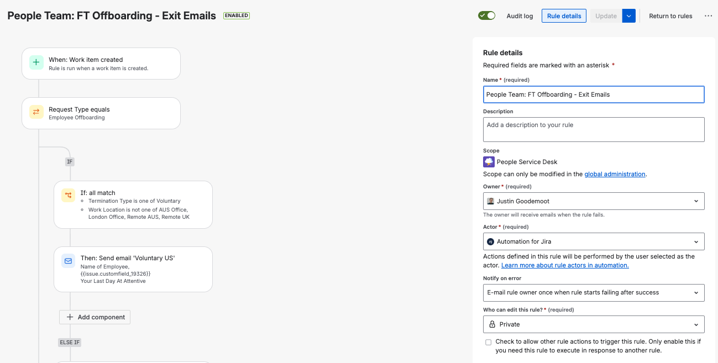Select the If: all match condition card

pos(133,204)
